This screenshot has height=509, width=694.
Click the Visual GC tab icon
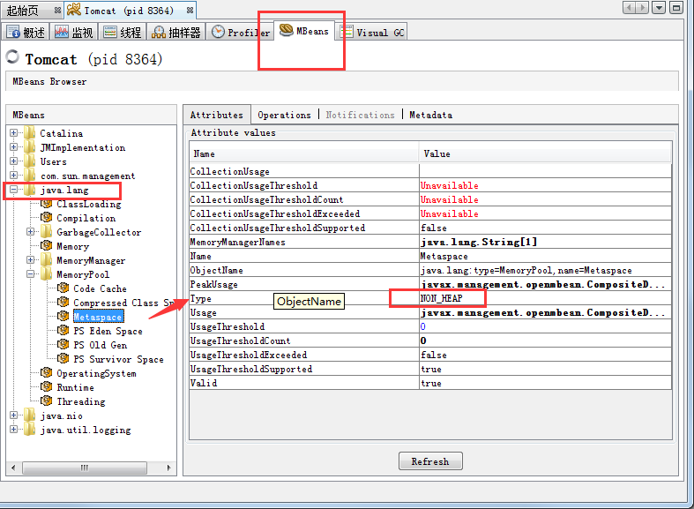point(347,32)
